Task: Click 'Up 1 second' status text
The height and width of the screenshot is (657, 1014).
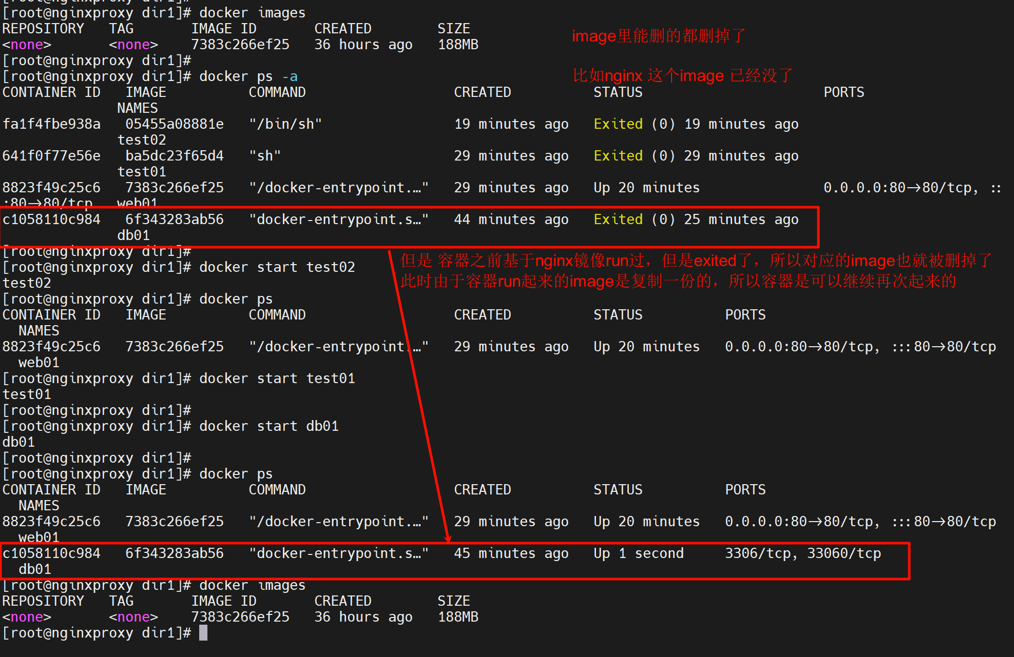Action: click(x=638, y=553)
